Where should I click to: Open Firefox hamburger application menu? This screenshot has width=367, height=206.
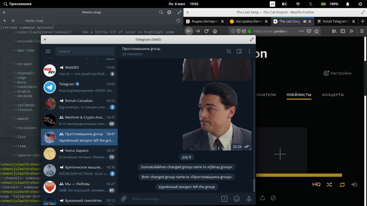[362, 31]
